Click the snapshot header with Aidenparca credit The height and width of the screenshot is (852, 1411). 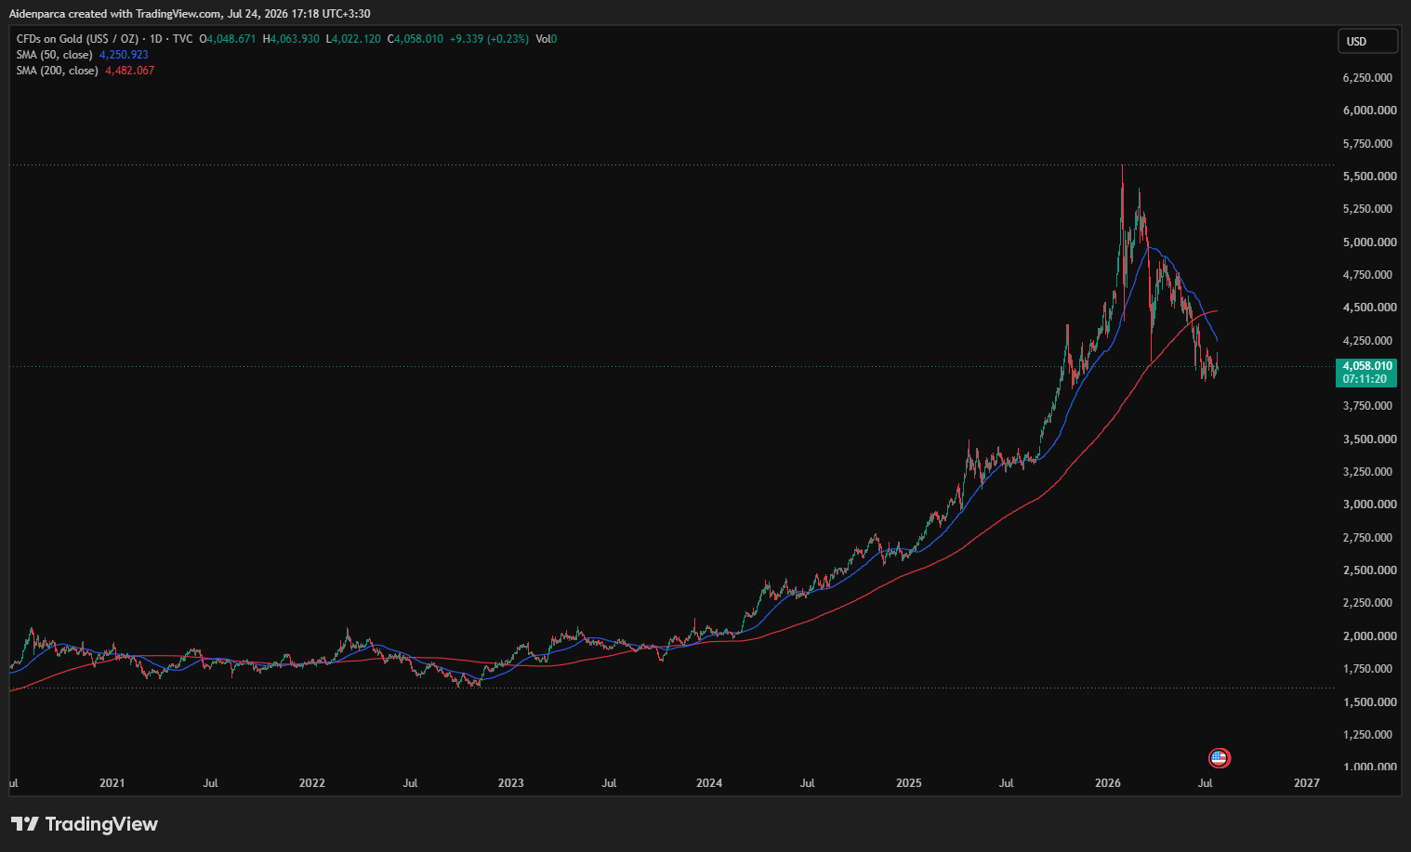click(x=190, y=14)
